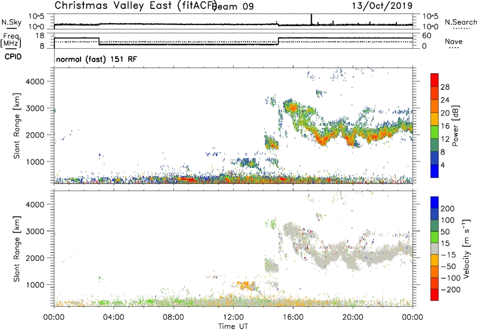Click the 'Nave' legend label

click(x=454, y=42)
